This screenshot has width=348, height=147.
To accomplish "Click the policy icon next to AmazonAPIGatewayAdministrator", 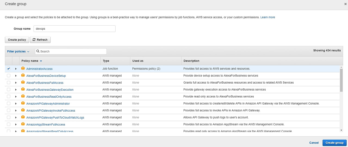I will tap(23, 103).
